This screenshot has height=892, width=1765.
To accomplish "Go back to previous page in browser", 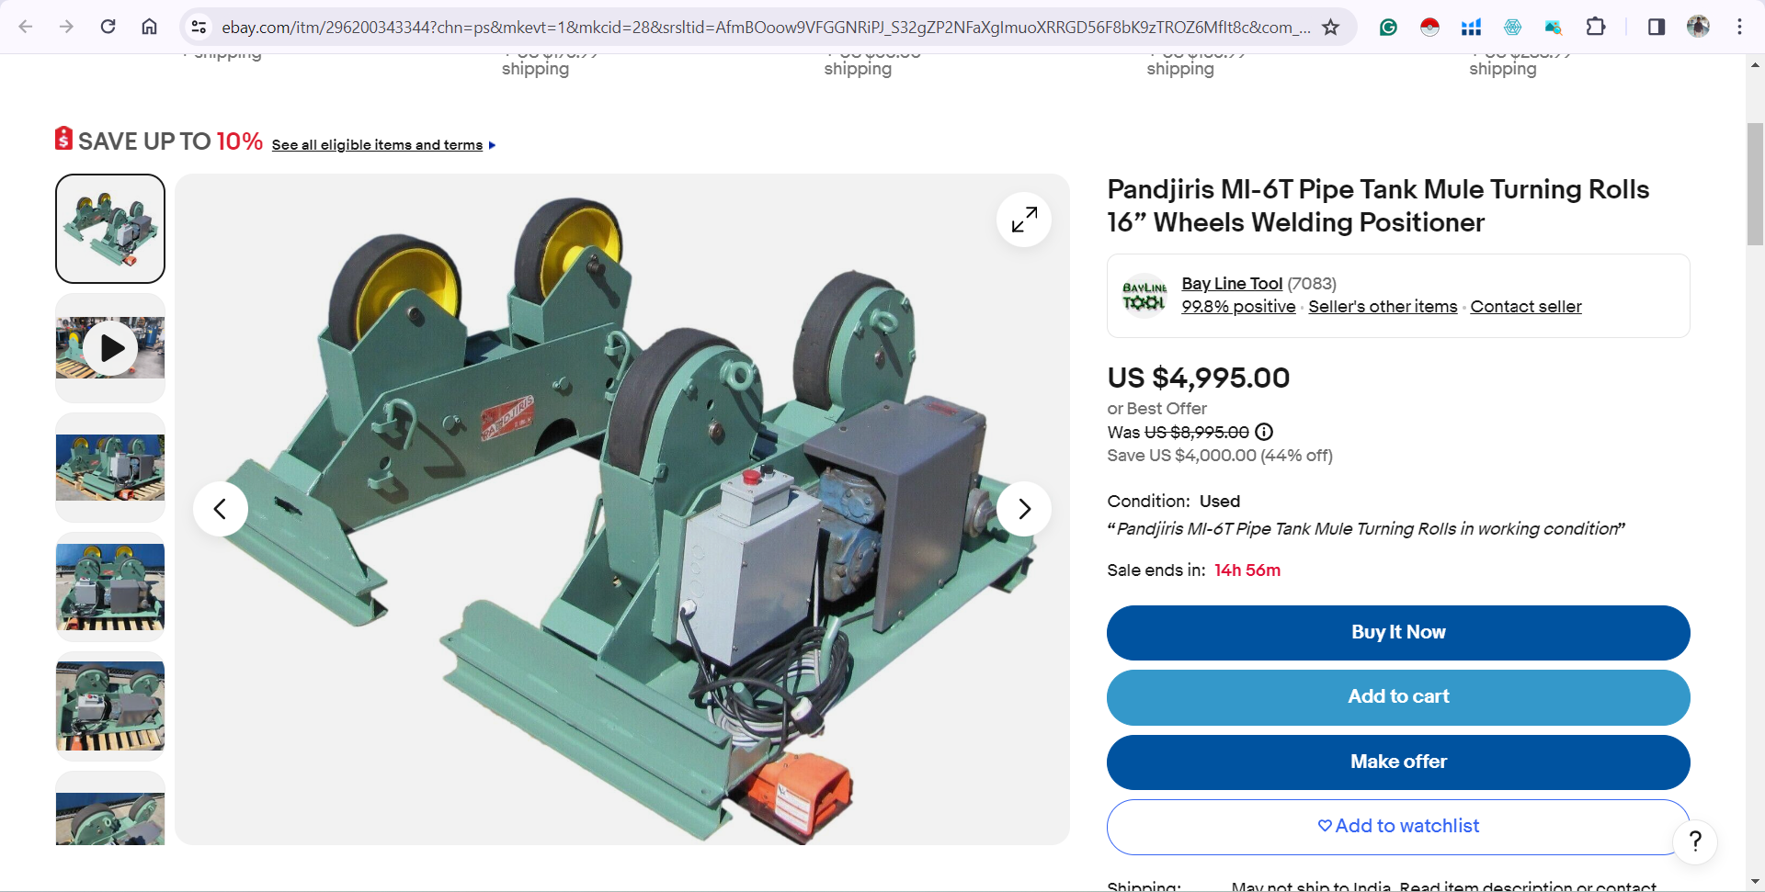I will [26, 27].
